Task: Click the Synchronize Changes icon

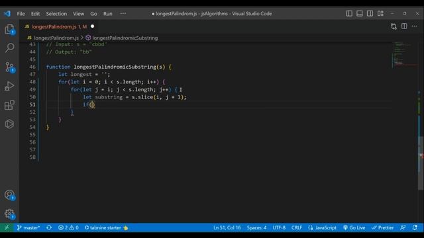Action: tap(49, 227)
